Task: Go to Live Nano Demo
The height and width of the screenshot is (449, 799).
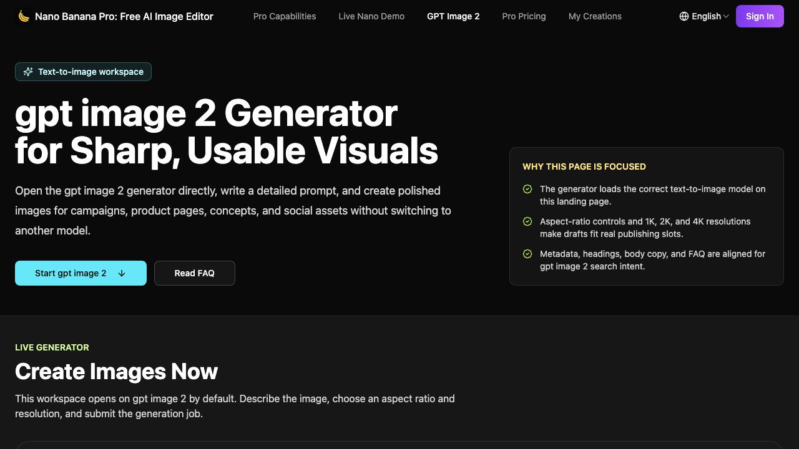Action: [371, 16]
